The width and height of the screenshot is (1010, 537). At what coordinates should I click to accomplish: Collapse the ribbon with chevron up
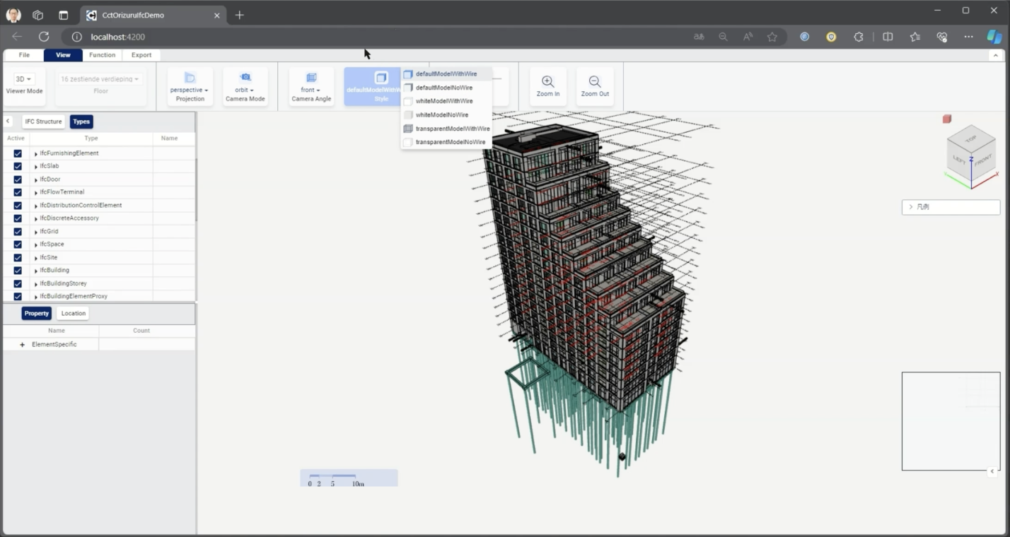pos(996,55)
